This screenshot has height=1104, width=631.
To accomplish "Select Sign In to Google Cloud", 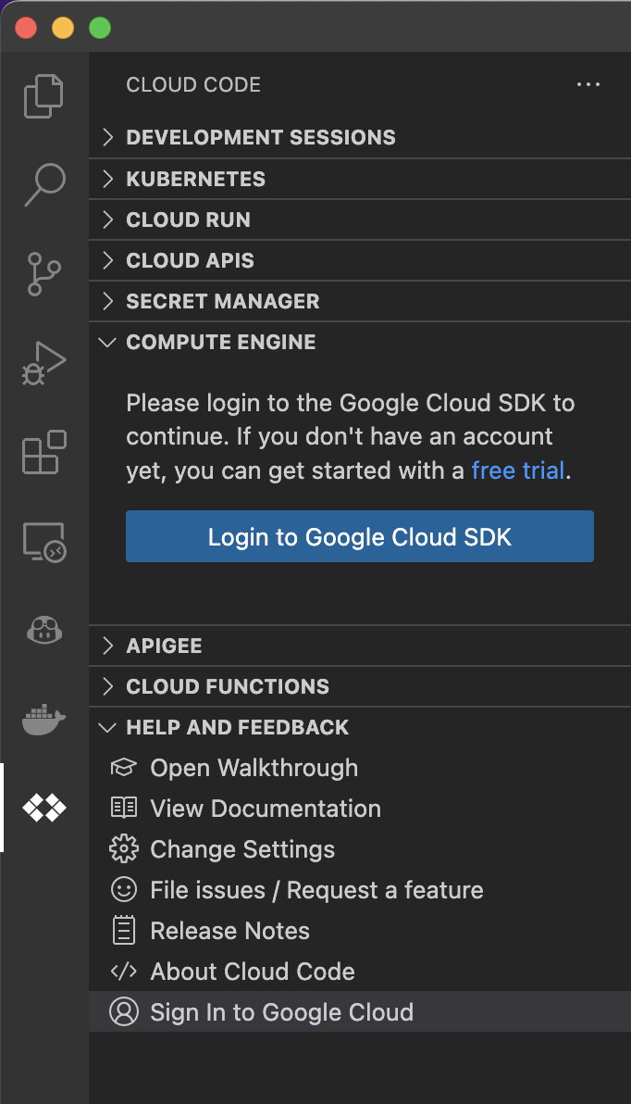I will tap(281, 1012).
